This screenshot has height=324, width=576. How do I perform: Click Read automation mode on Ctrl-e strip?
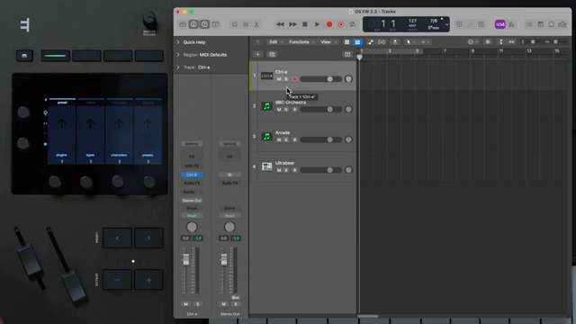pos(192,216)
